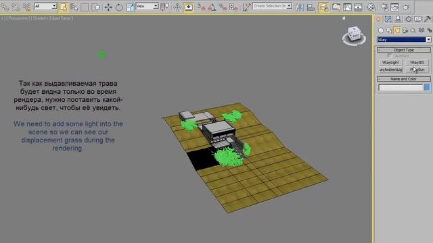433x243 pixels.
Task: Click the VRayAmbientLight button
Action: (390, 70)
